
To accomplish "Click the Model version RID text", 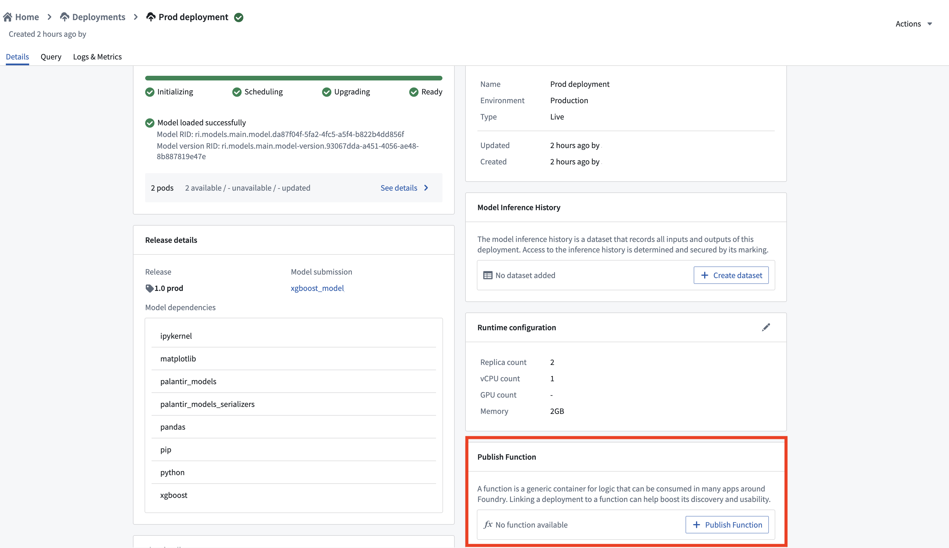I will pyautogui.click(x=288, y=151).
